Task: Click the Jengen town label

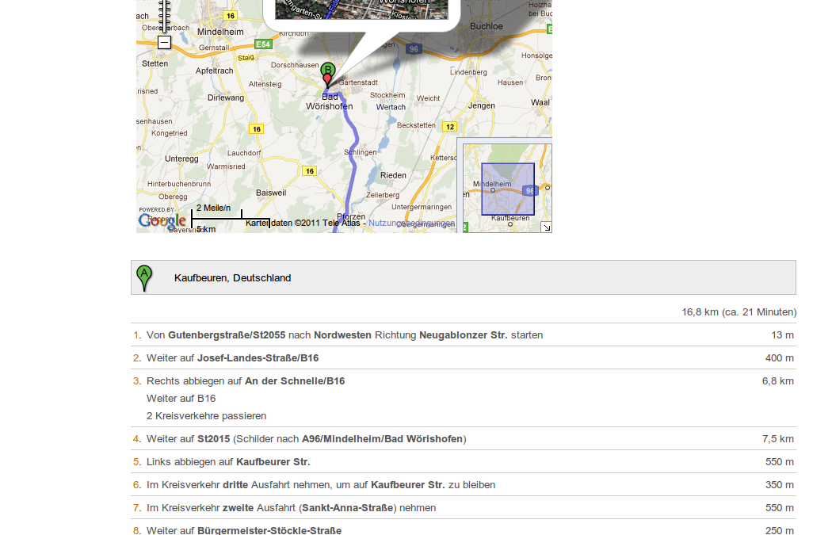Action: 481,105
